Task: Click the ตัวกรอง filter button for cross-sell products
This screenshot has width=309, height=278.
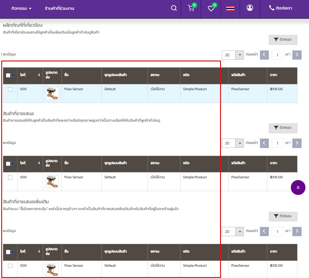Action: (283, 216)
